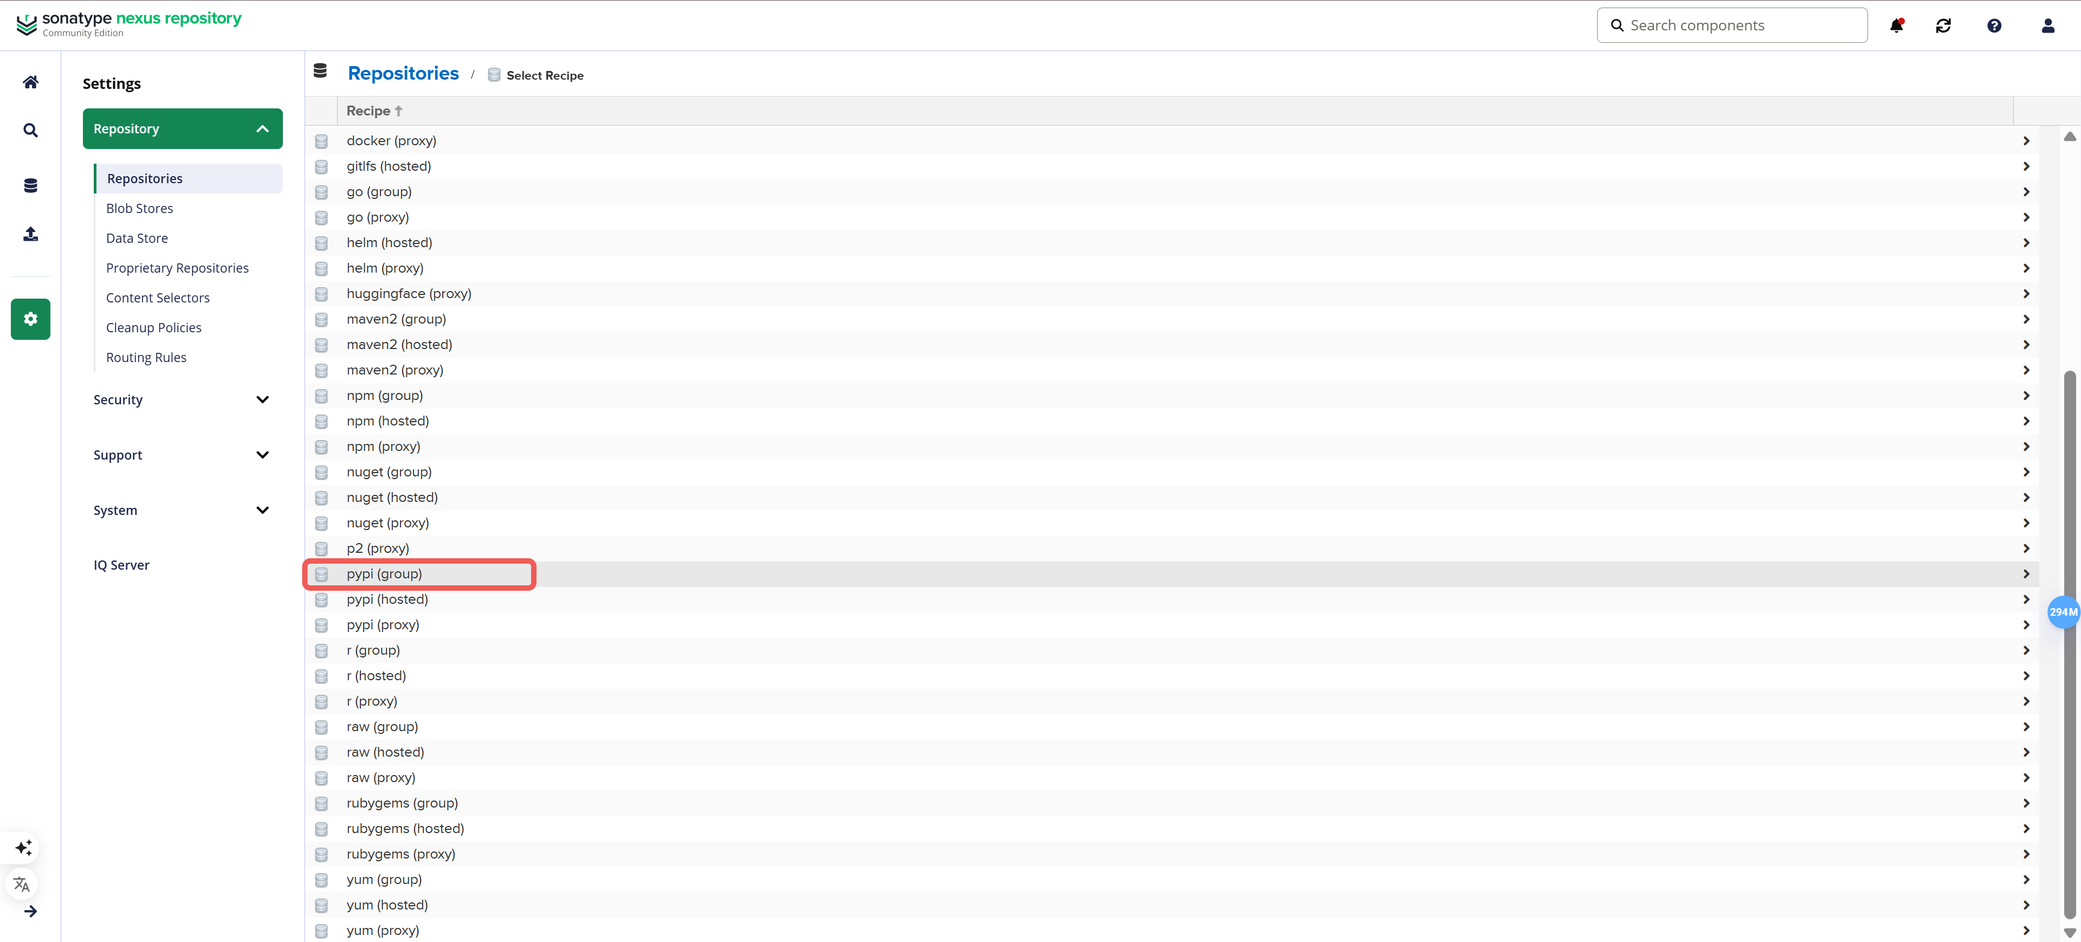This screenshot has width=2081, height=942.
Task: Select the pypi (group) recipe
Action: click(1171, 573)
